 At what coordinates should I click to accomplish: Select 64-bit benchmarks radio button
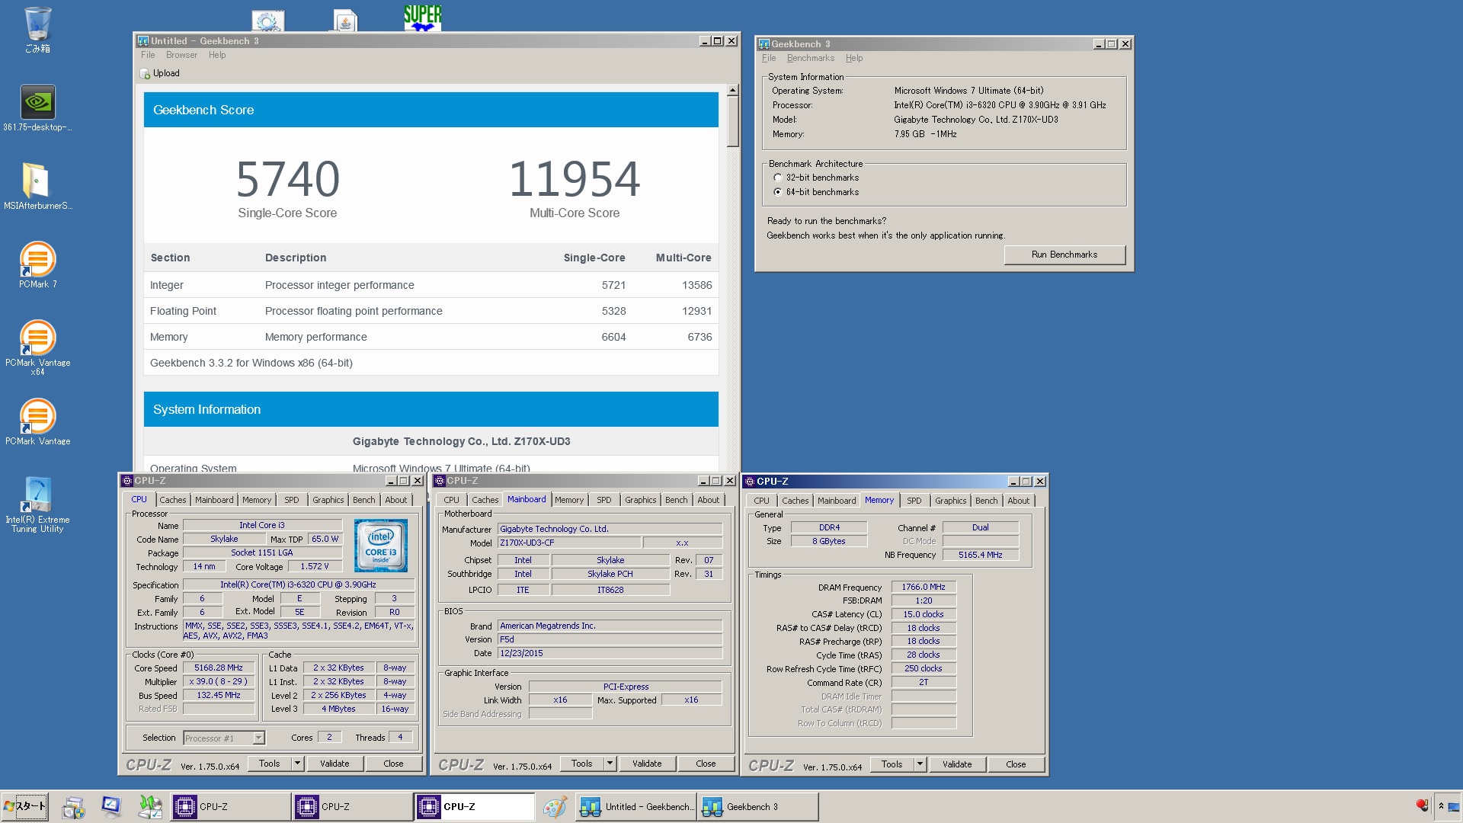click(777, 192)
